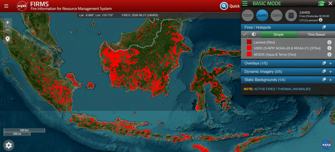Click the 200 mi scale bar
Screen dimensions: 335x152
tap(17, 134)
